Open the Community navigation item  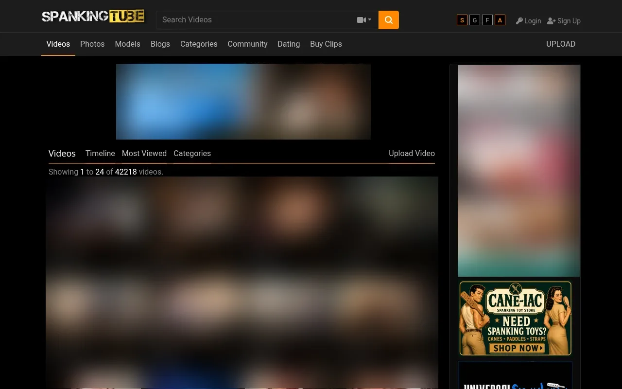(247, 44)
